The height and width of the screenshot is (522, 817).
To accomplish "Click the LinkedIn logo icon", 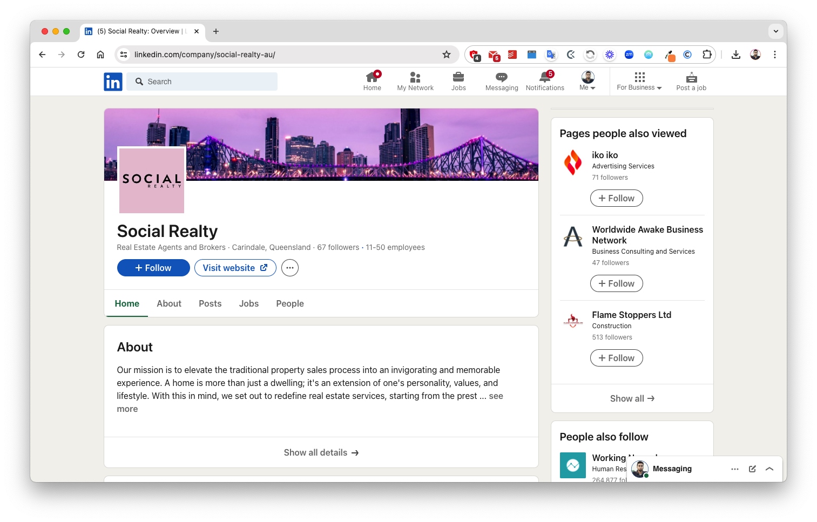I will [x=113, y=82].
